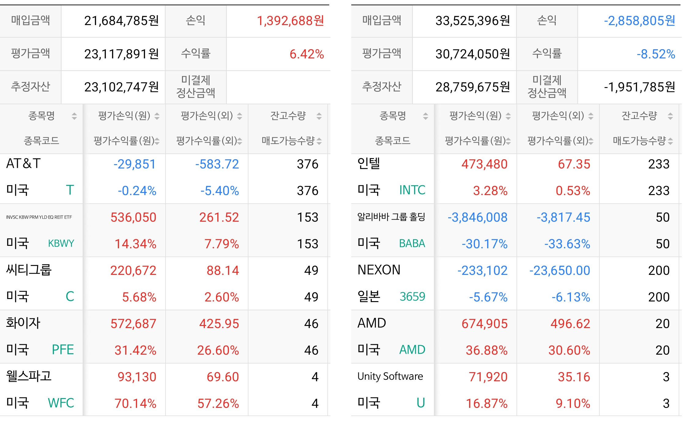Select ticker T in left table
Screen dimensions: 686x421
tap(70, 190)
